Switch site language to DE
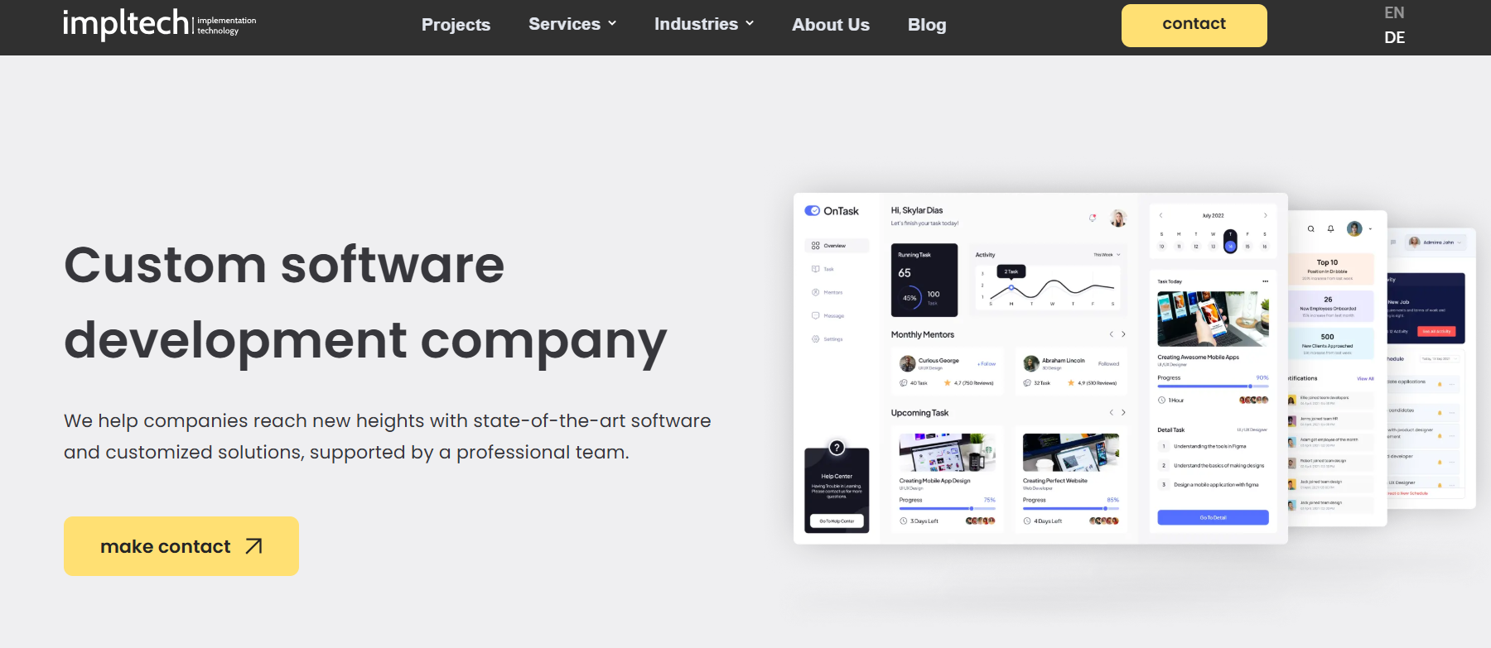 [x=1394, y=38]
